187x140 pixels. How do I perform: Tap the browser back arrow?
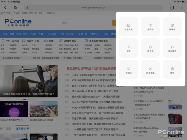point(5,7)
